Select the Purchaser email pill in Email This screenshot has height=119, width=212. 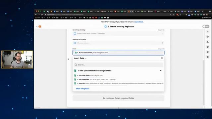[x=91, y=53]
